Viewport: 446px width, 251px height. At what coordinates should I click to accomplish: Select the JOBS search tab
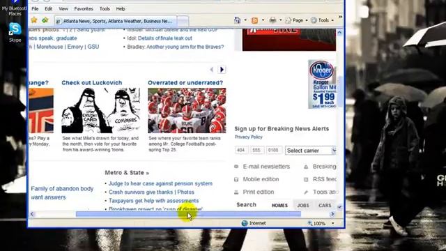coord(303,205)
